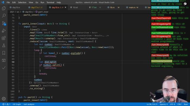Open the image preview activity bar icon
Viewport: 190px width, 106px height.
coord(4,60)
